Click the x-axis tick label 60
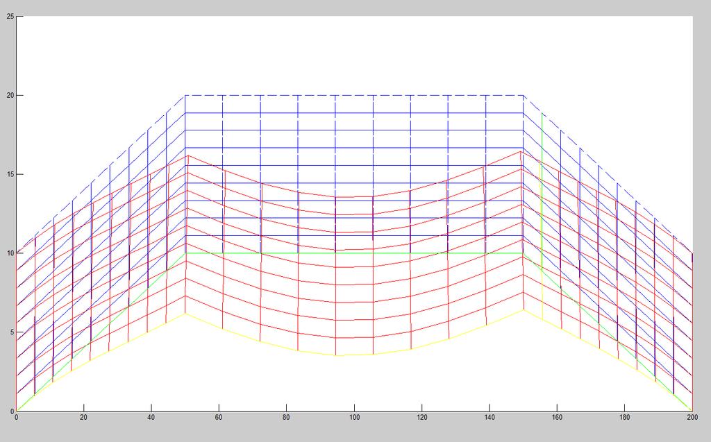This screenshot has height=442, width=711. coord(219,418)
